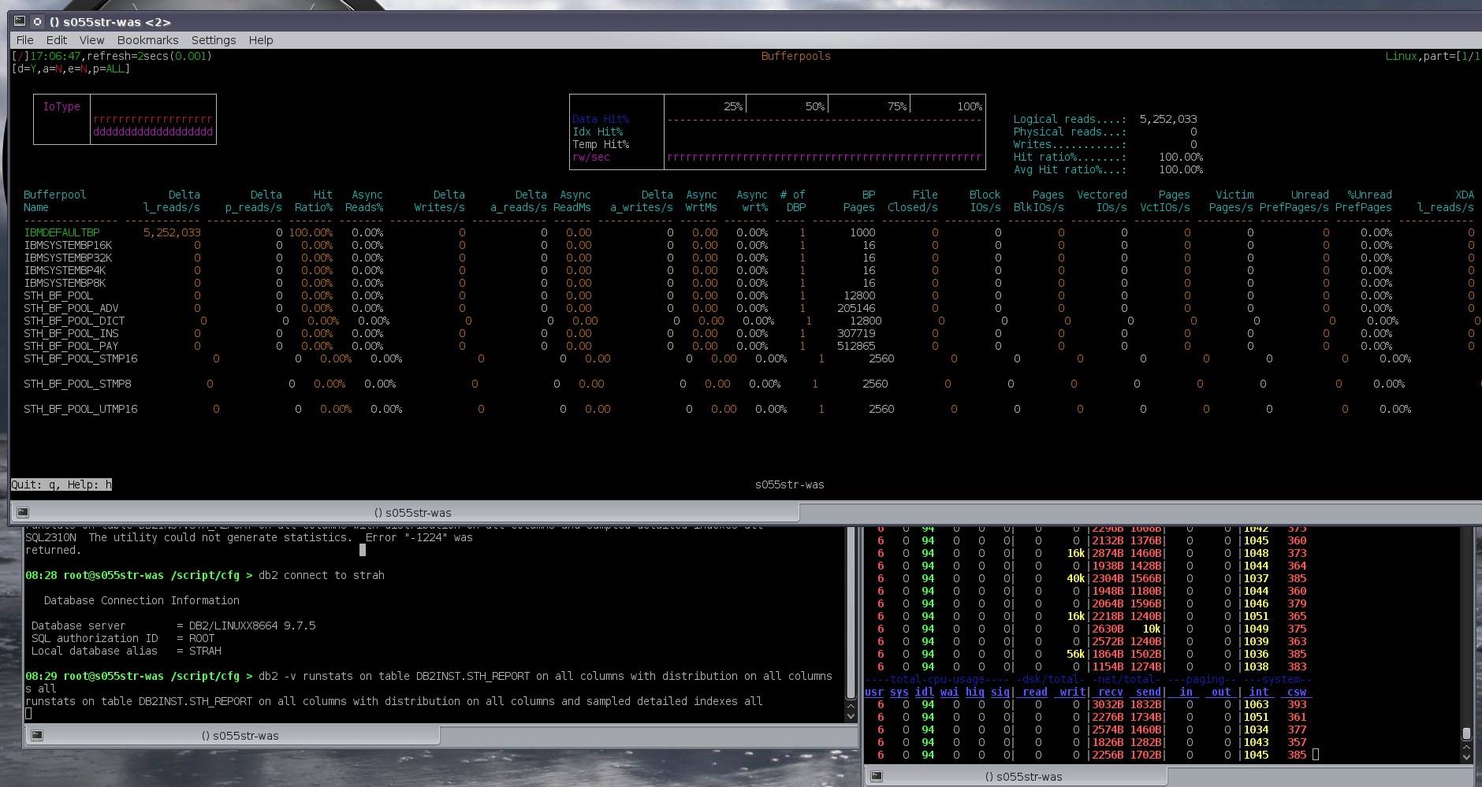Click the rw/sec label in the chart
The image size is (1482, 787).
tap(591, 157)
